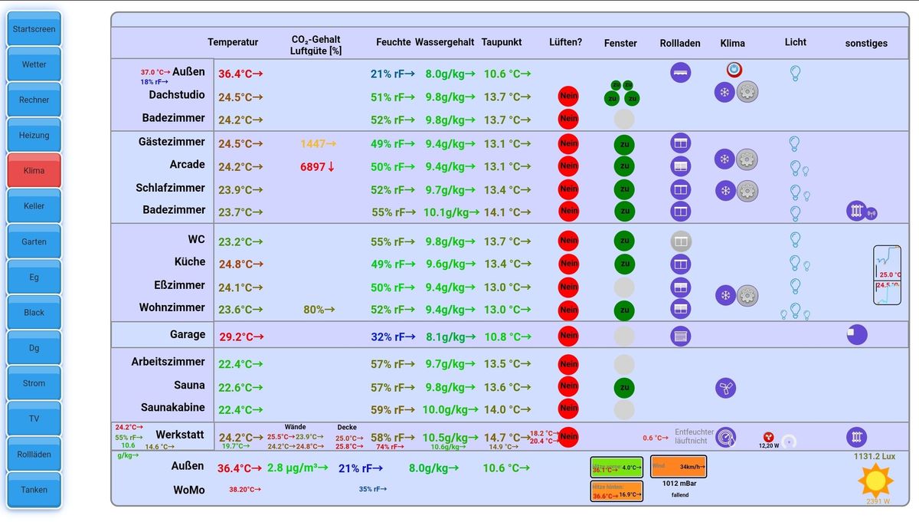The height and width of the screenshot is (522, 919).
Task: Open Schlafzimmer roller shutter control
Action: pos(680,189)
